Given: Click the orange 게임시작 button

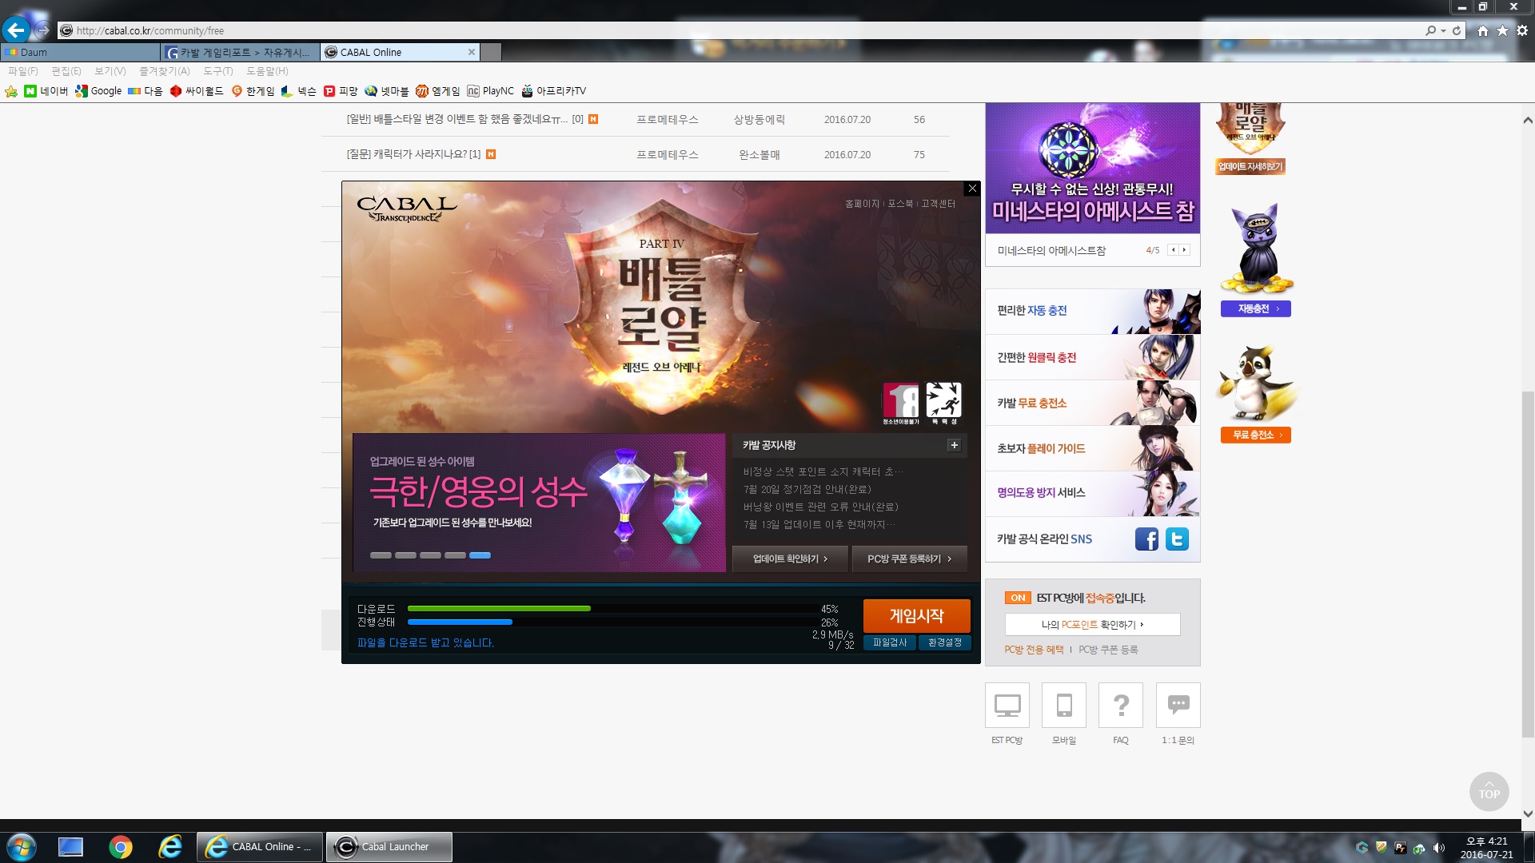Looking at the screenshot, I should (916, 615).
